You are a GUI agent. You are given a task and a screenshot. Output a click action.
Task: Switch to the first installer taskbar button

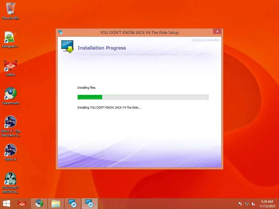pyautogui.click(x=72, y=204)
